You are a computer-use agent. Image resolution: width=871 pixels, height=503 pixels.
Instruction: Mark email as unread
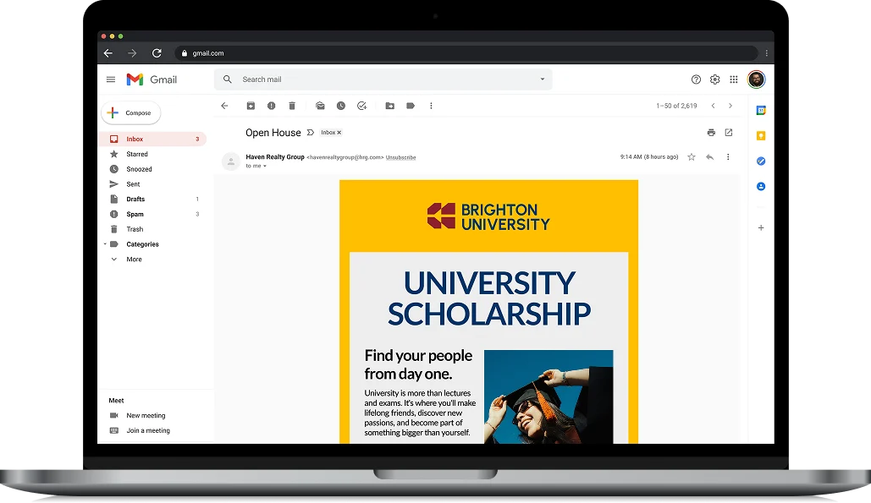(x=320, y=106)
